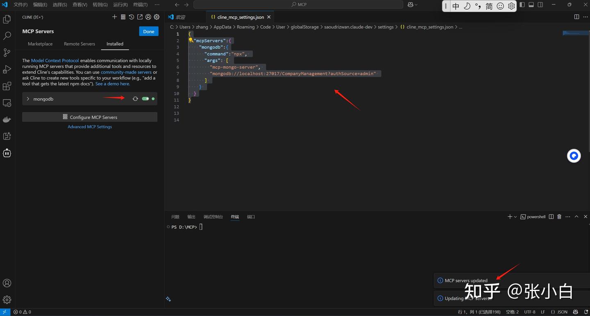Open Cline settings gear in panel header
Image resolution: width=590 pixels, height=316 pixels.
point(157,17)
